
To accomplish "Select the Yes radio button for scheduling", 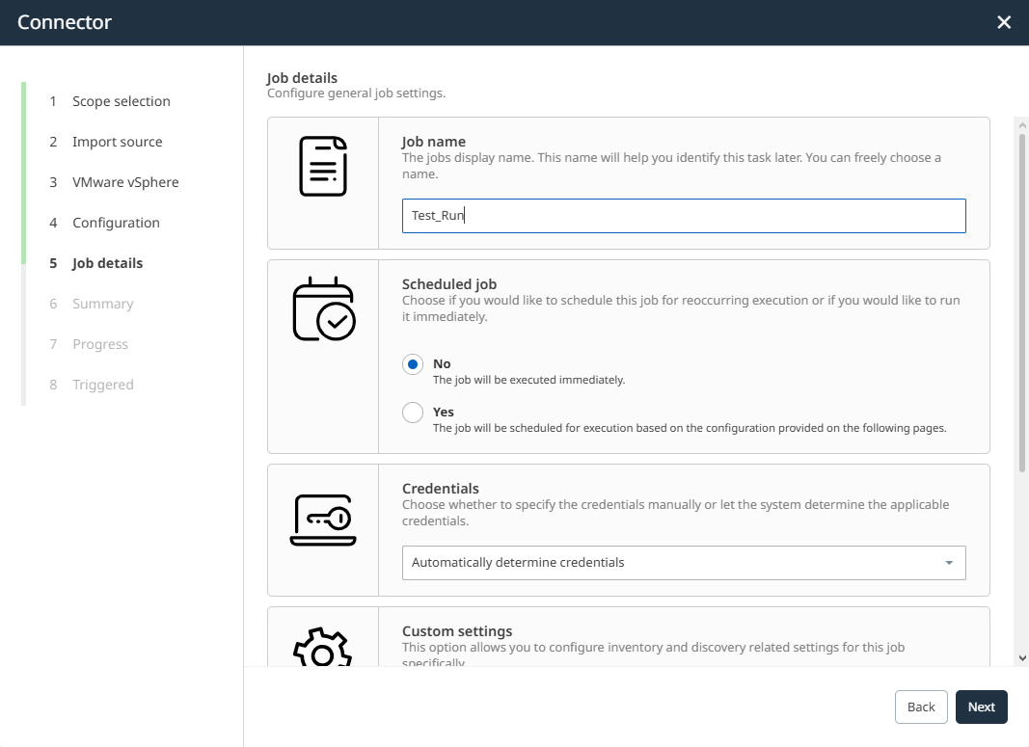I will point(412,413).
